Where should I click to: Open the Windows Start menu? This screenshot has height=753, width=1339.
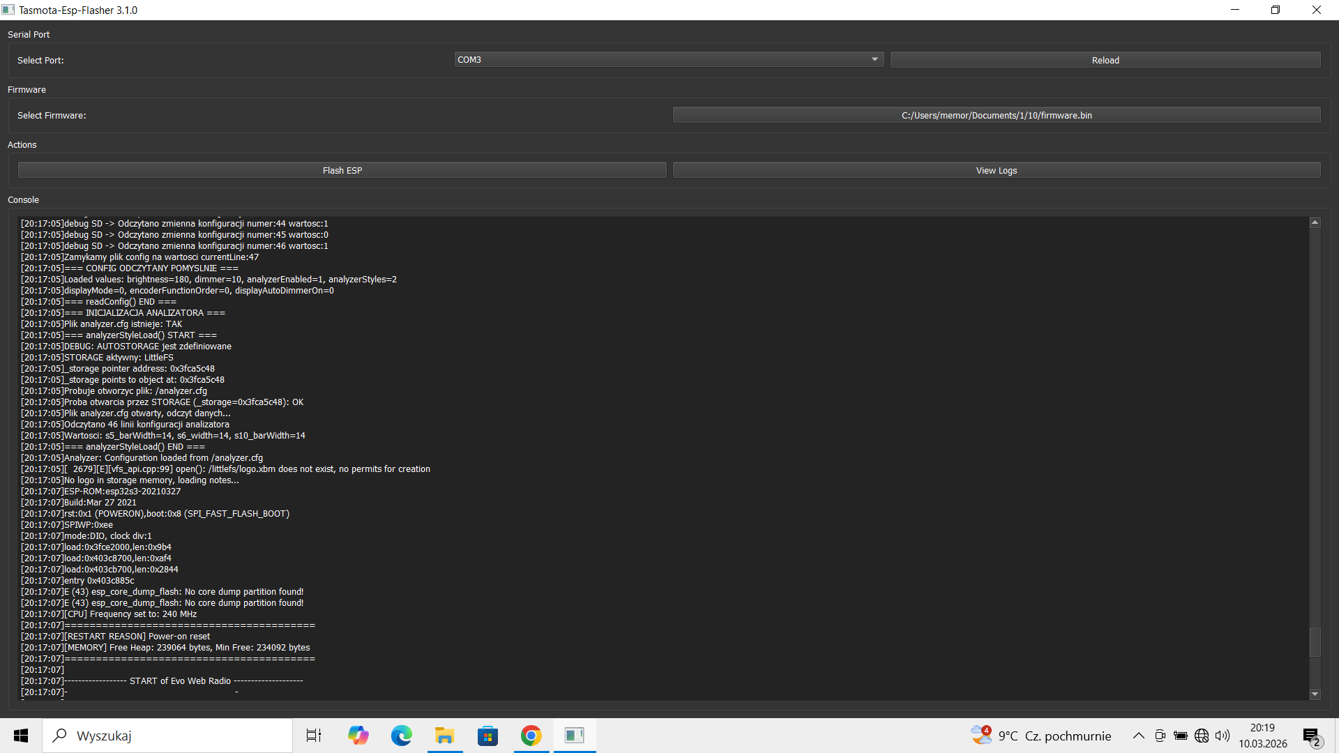21,736
